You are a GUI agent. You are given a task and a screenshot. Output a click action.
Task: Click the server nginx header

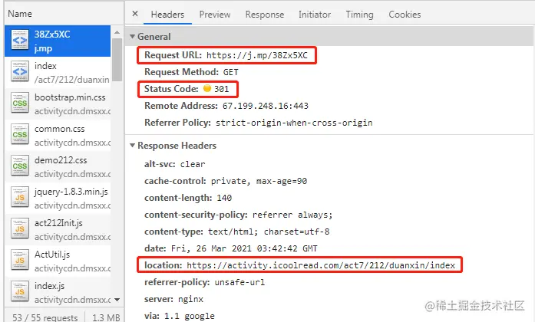coord(173,299)
